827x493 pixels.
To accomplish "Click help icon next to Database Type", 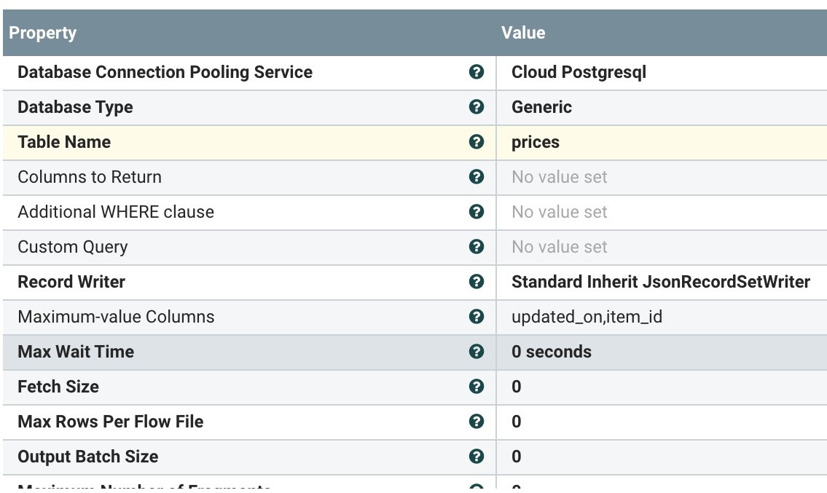I will [x=477, y=107].
